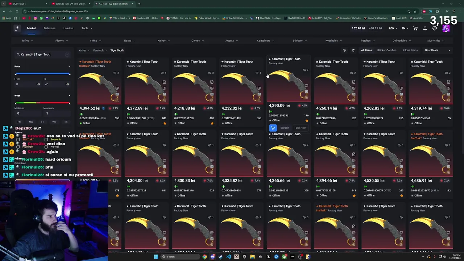Toggle watchlist star on the 4,394.66 lei listing
464x261 pixels.
pyautogui.click(x=354, y=196)
